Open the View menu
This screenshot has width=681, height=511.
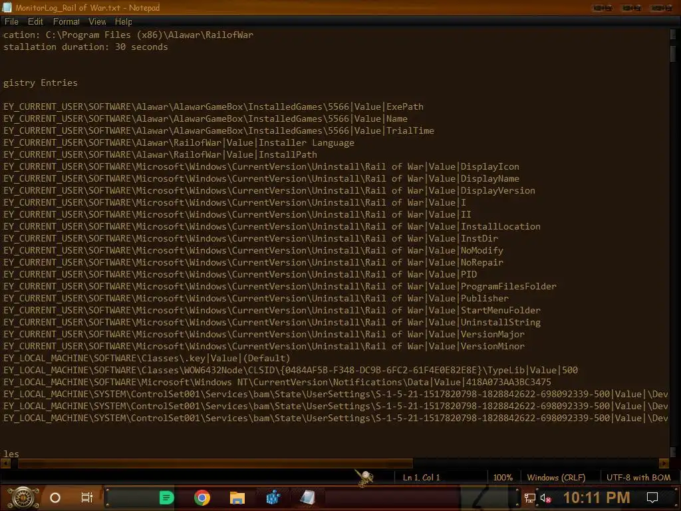97,22
